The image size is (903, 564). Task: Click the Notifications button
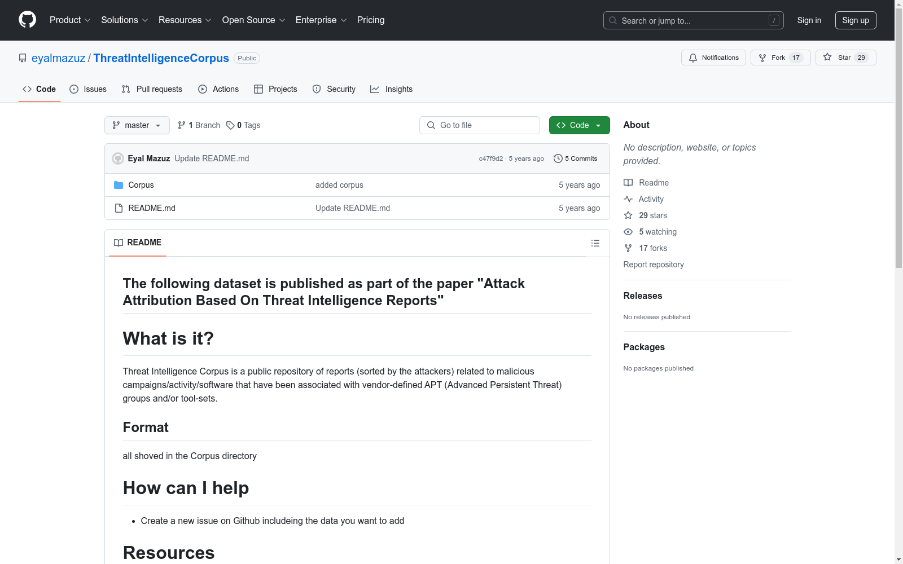(714, 58)
